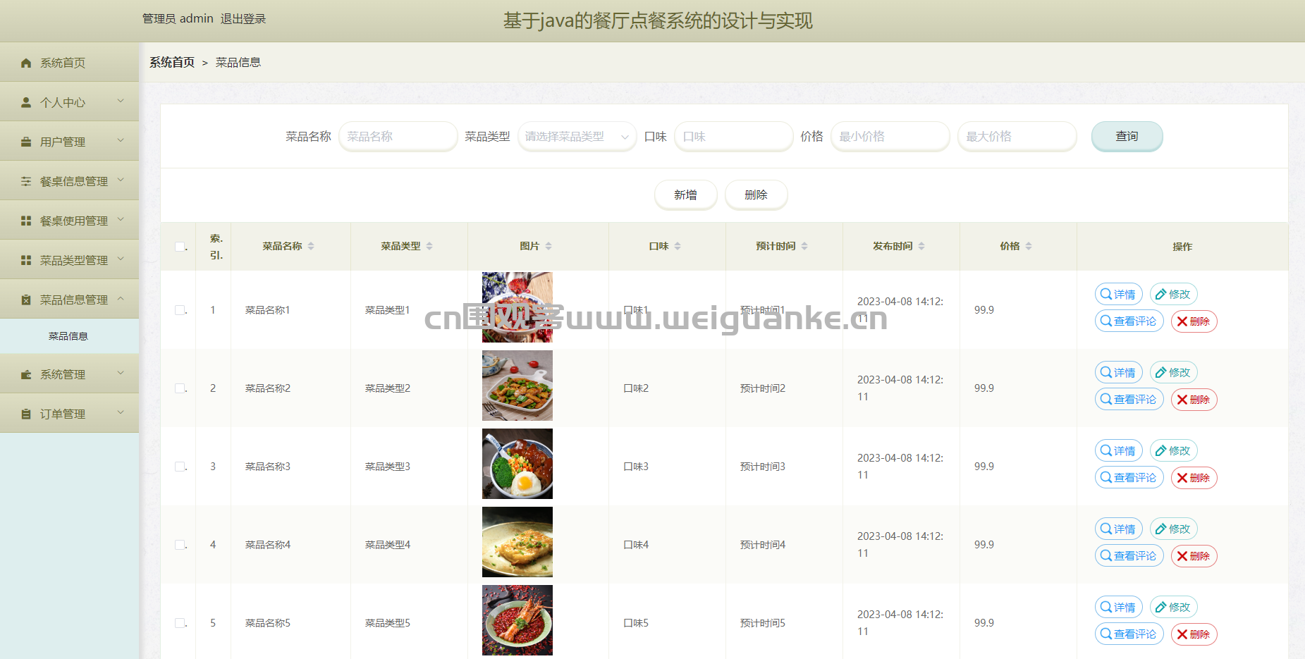The height and width of the screenshot is (659, 1305).
Task: Click the clipboard icon beside 订单管理
Action: click(x=26, y=414)
